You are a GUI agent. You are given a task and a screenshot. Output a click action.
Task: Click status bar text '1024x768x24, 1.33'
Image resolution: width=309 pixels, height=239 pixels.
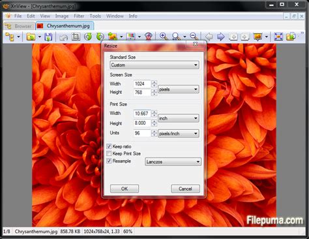tap(102, 231)
